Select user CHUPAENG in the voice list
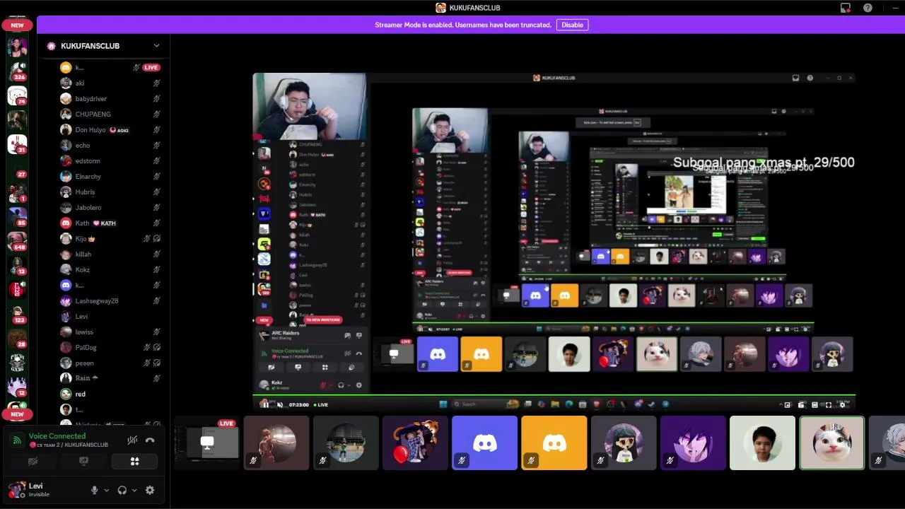 (110, 114)
